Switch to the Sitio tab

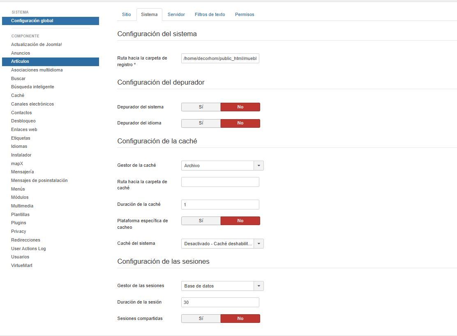(x=126, y=14)
